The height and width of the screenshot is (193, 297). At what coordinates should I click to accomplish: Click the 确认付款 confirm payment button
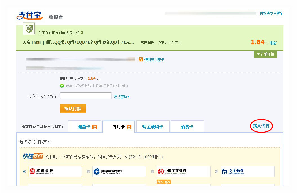[73, 109]
